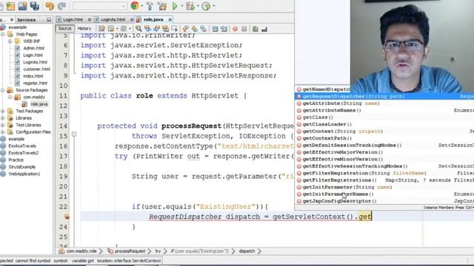Open the project configuration combo box
This screenshot has height=266, width=474.
click(99, 6)
